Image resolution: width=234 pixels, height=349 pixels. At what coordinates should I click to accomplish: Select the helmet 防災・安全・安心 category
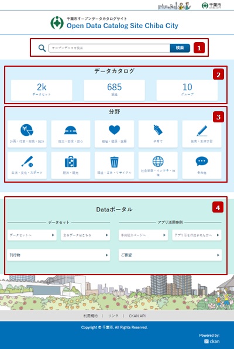coord(71,134)
